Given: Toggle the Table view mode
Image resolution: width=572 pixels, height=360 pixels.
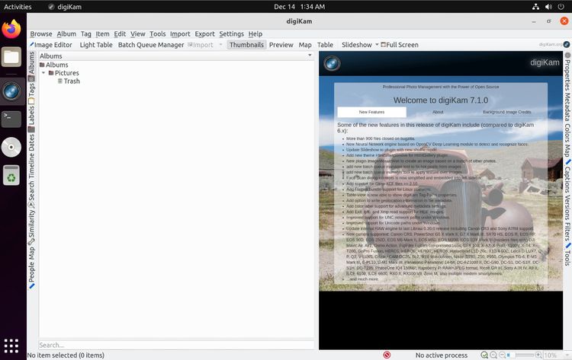Looking at the screenshot, I should (325, 45).
